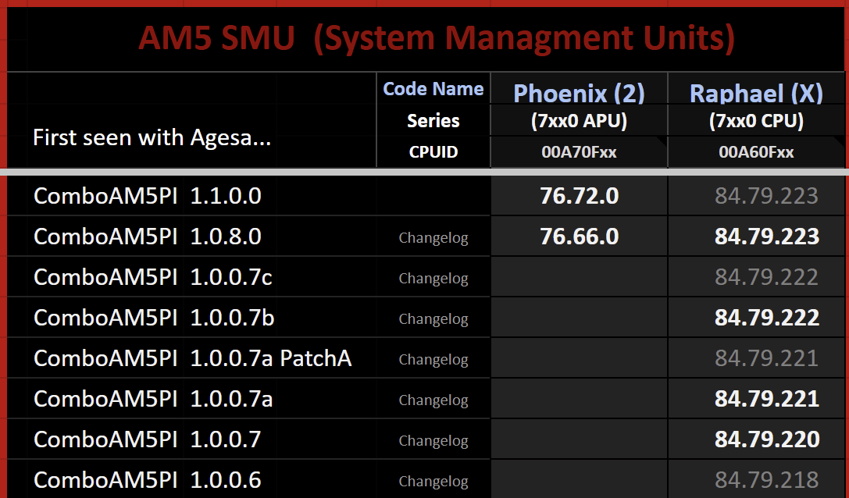Select the "First seen with Agesa..." cell
Image resolution: width=849 pixels, height=498 pixels.
191,120
